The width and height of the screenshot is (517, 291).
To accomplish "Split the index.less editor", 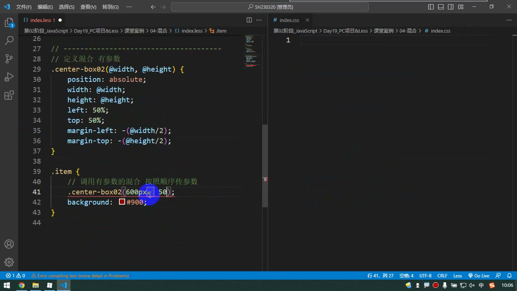I will pyautogui.click(x=249, y=20).
